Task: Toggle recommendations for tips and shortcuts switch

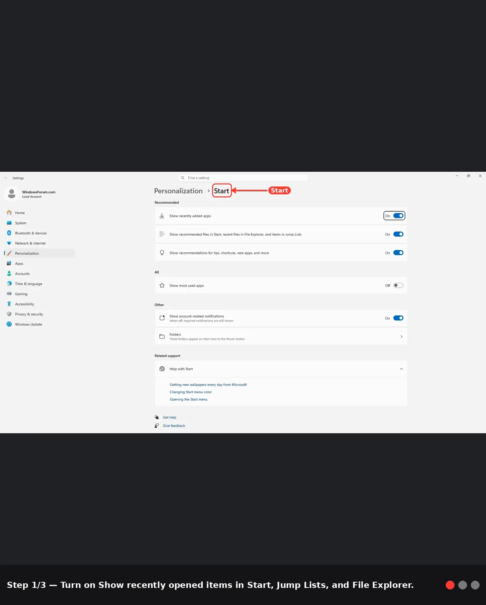Action: [398, 253]
